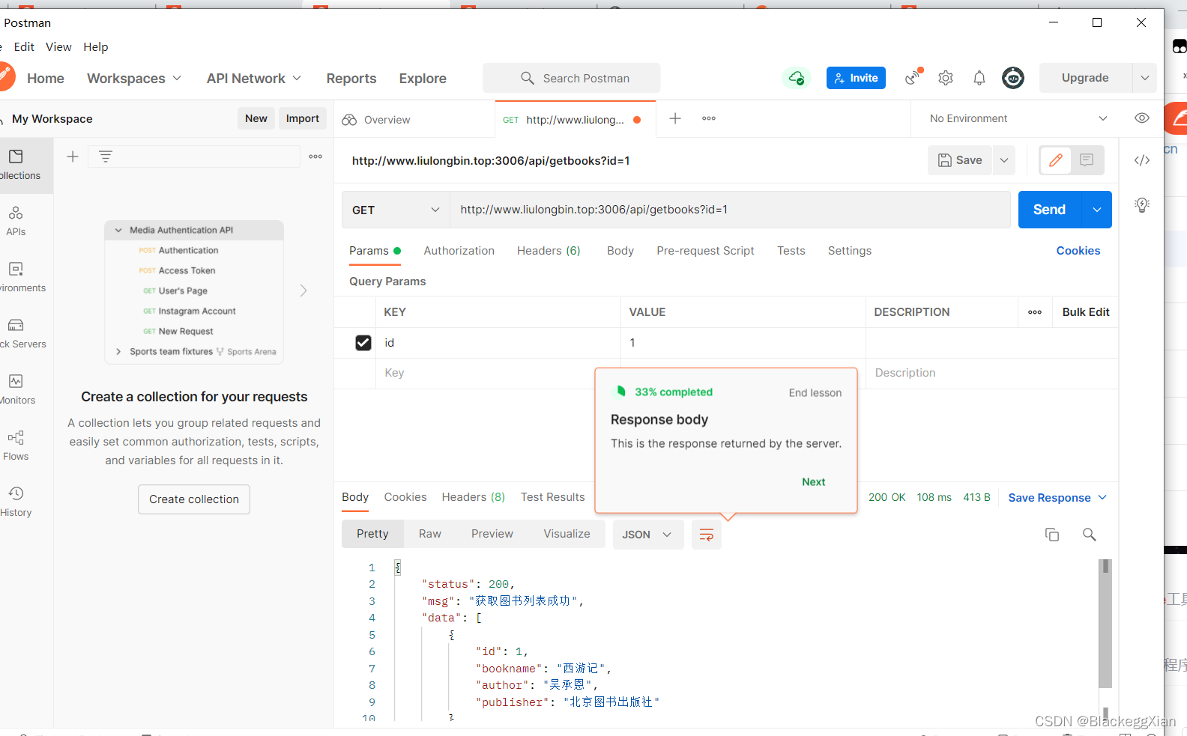Click the next-slide chevron on the collection preview
This screenshot has width=1187, height=736.
pos(303,291)
